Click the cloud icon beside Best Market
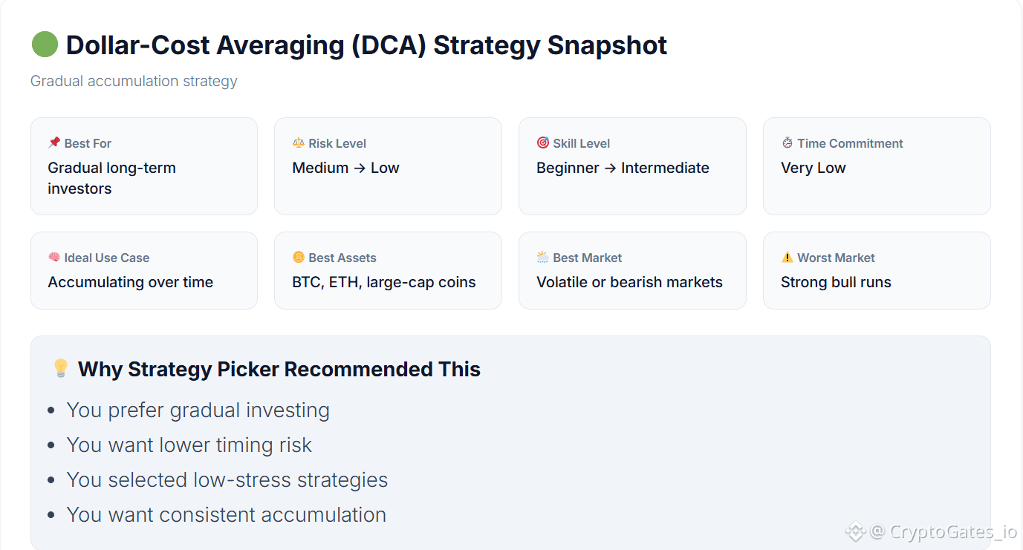 [543, 257]
